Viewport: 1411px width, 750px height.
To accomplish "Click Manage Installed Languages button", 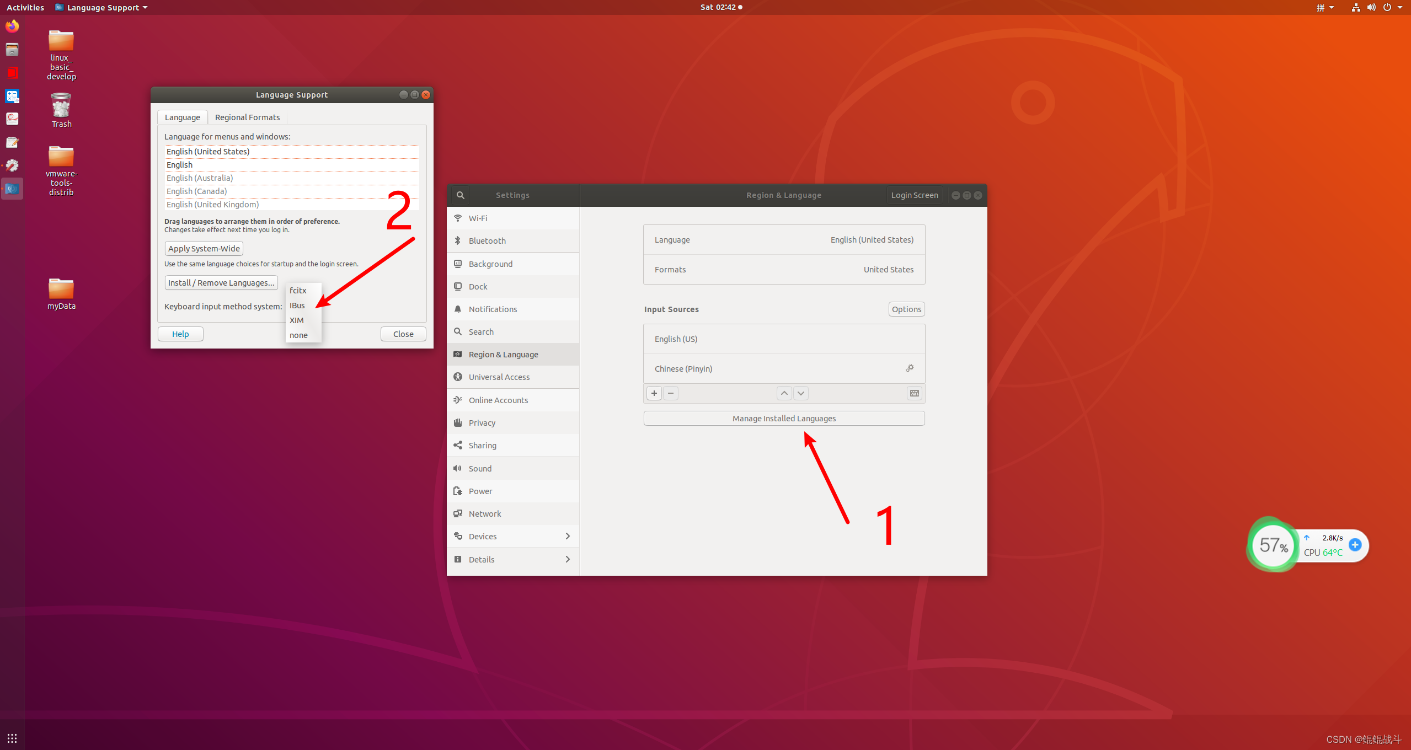I will point(784,419).
